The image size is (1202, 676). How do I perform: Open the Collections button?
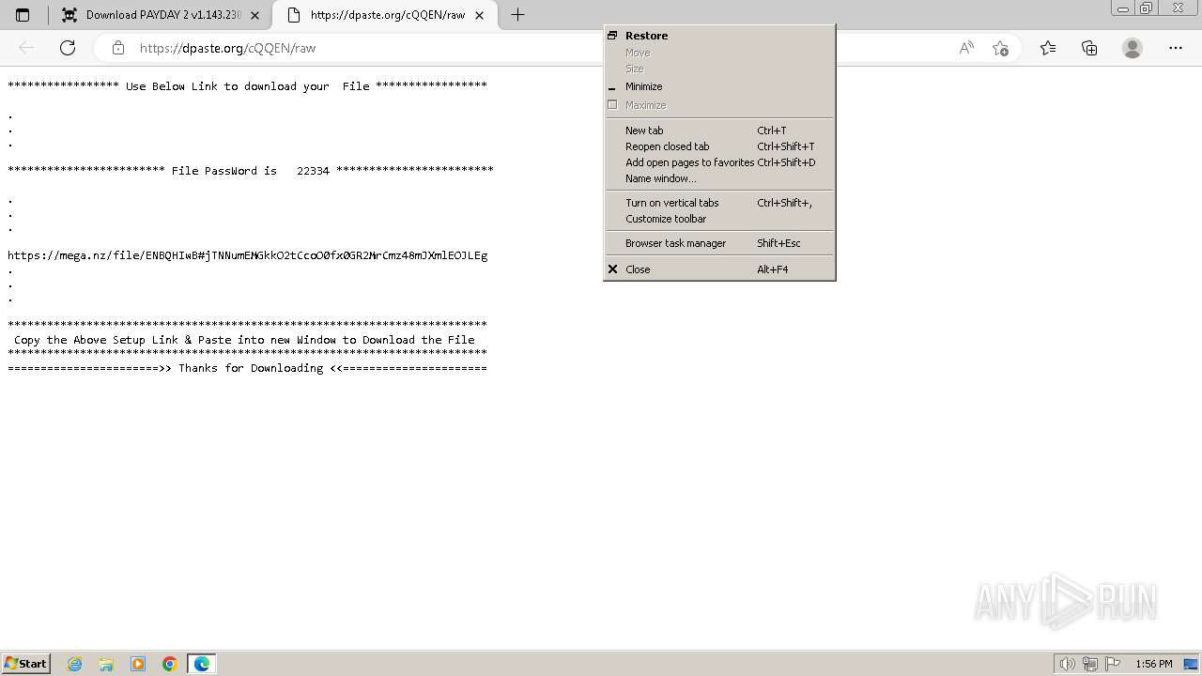[1089, 48]
